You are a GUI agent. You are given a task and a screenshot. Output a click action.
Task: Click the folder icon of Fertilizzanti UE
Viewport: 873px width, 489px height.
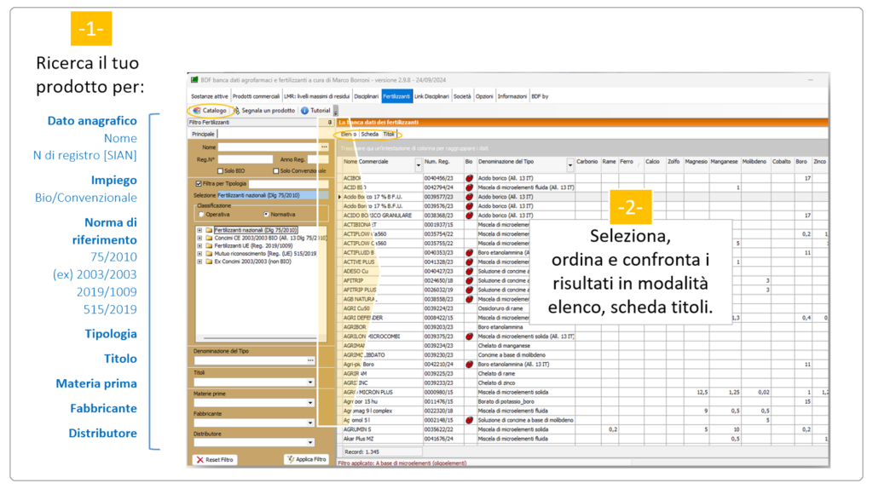tap(208, 244)
